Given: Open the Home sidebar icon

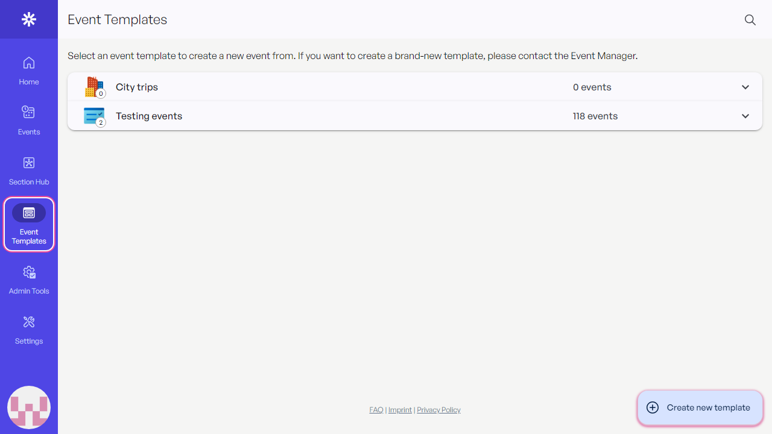Looking at the screenshot, I should point(29,63).
